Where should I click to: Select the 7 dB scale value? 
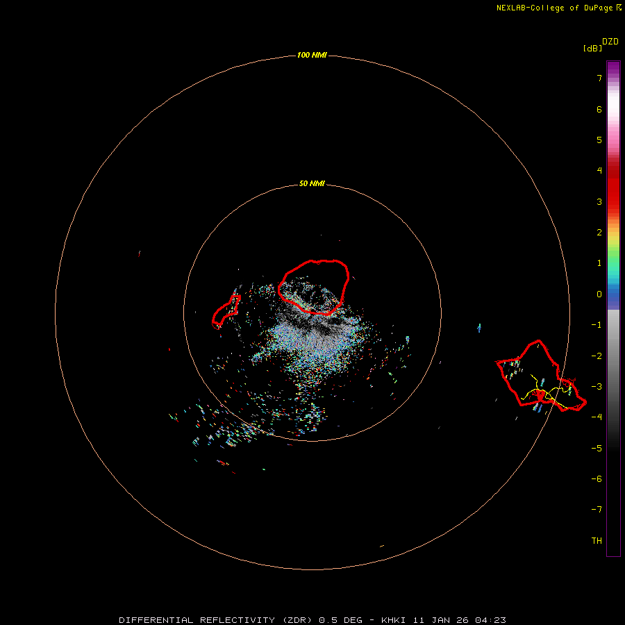599,78
